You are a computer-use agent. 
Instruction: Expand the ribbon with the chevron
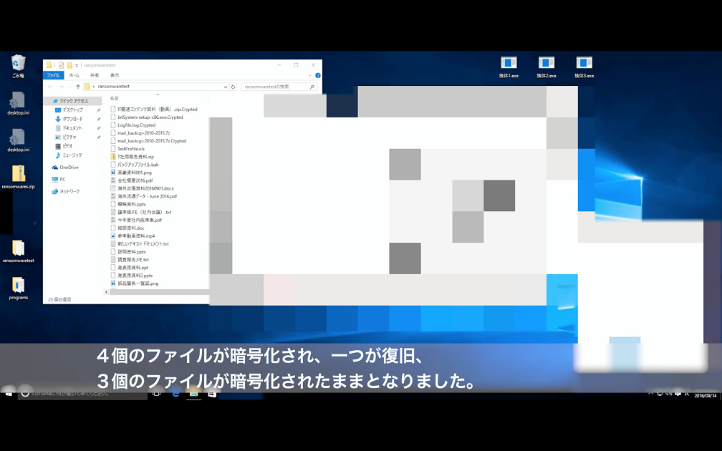pos(309,74)
